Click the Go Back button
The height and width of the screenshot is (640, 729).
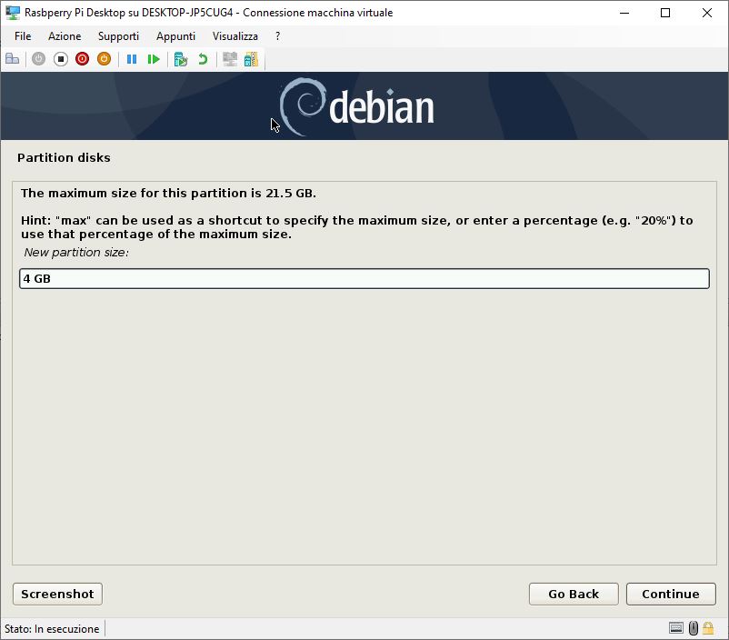click(x=574, y=594)
